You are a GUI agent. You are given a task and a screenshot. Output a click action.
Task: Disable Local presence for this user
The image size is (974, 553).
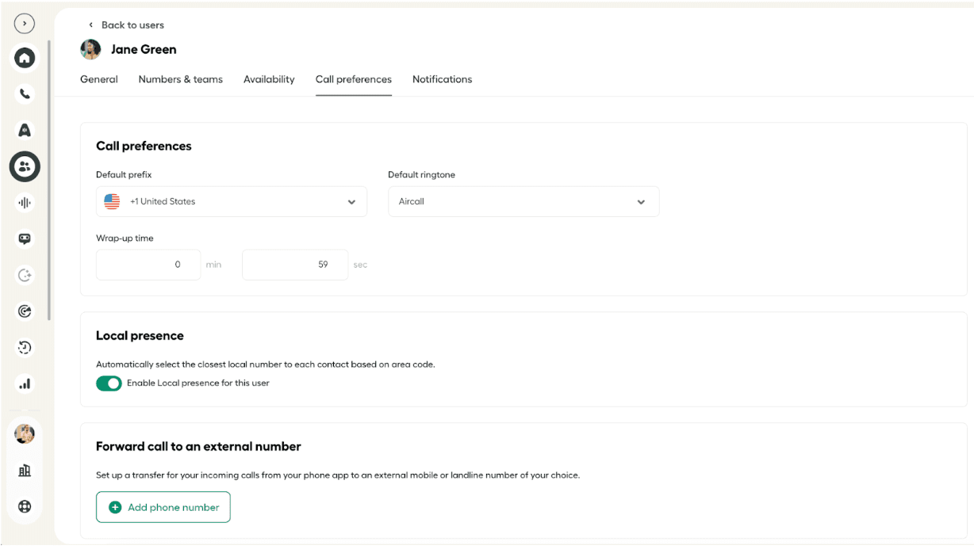point(109,383)
